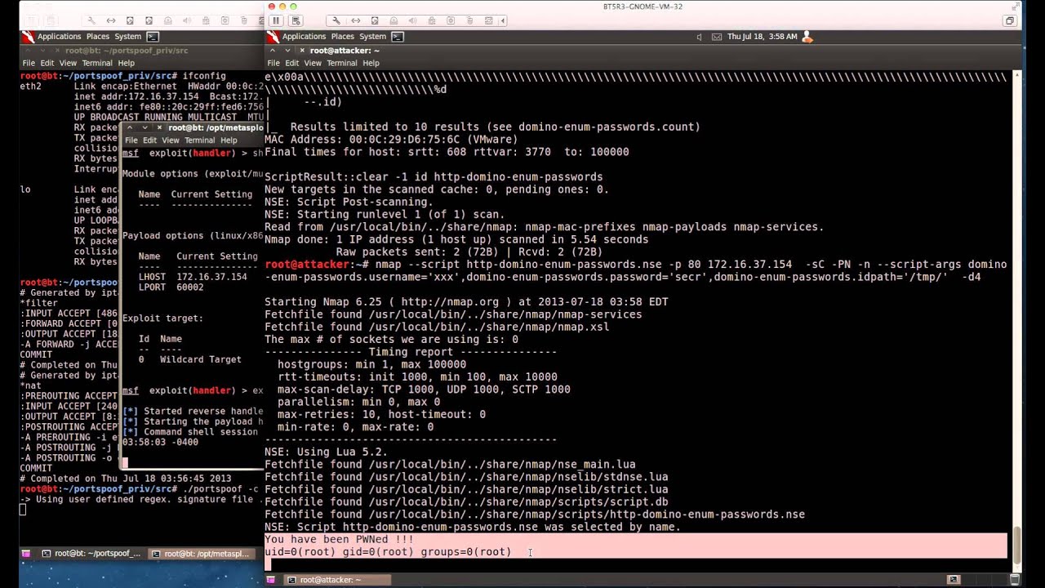
Task: Click workspace icon at right of attacker bottom panel
Action: [x=953, y=580]
